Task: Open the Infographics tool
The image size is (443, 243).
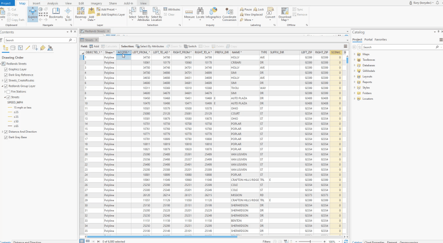Action: [x=213, y=13]
